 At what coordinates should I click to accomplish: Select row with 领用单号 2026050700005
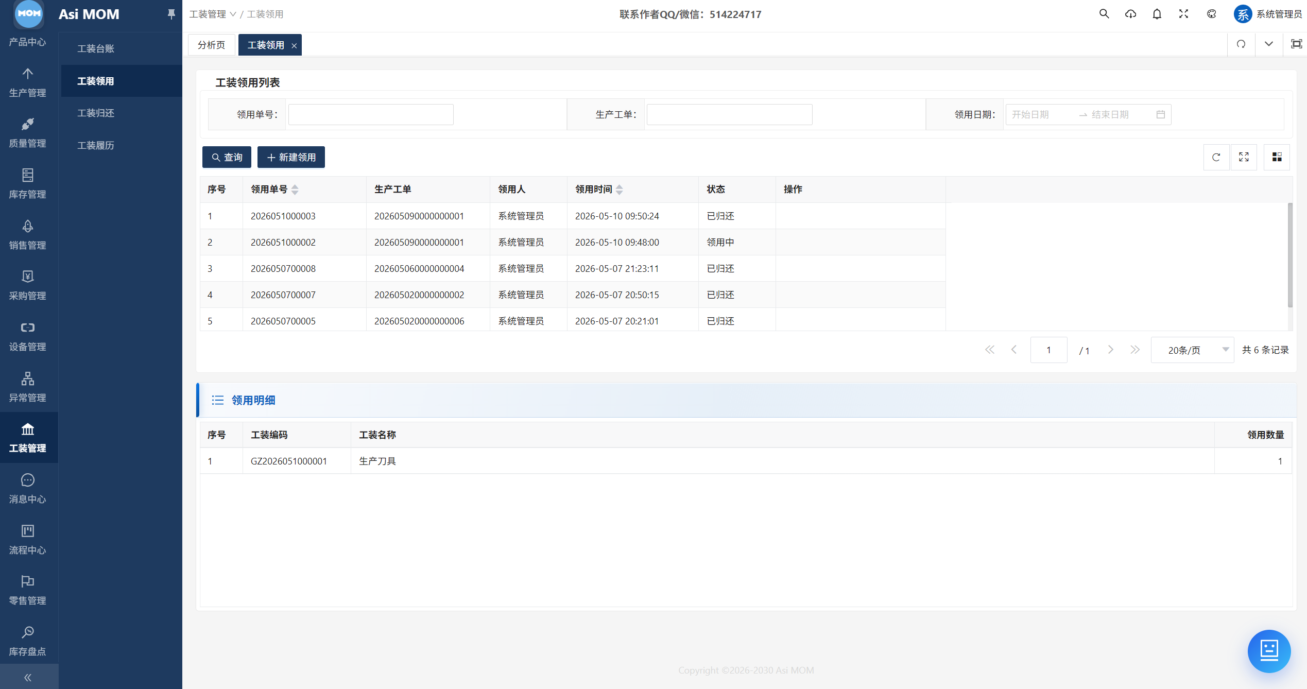pos(573,320)
